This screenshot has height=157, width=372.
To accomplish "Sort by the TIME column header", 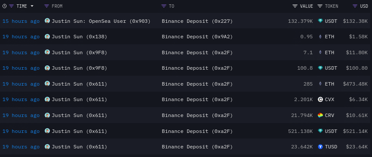I will 22,6.
